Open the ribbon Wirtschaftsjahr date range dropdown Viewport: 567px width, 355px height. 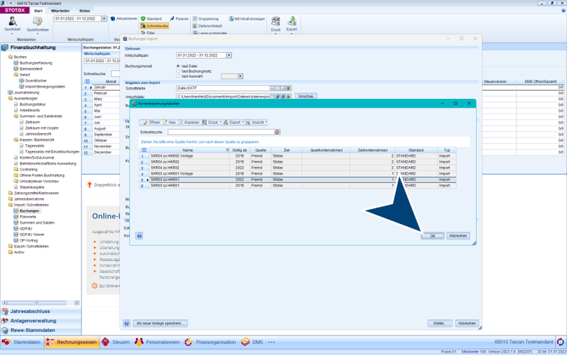tap(104, 19)
